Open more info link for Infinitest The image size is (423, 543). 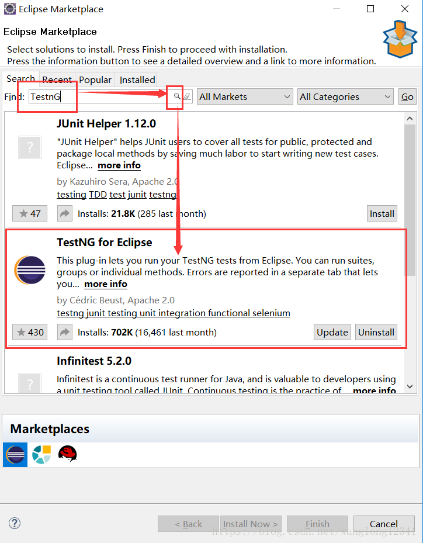(x=374, y=390)
